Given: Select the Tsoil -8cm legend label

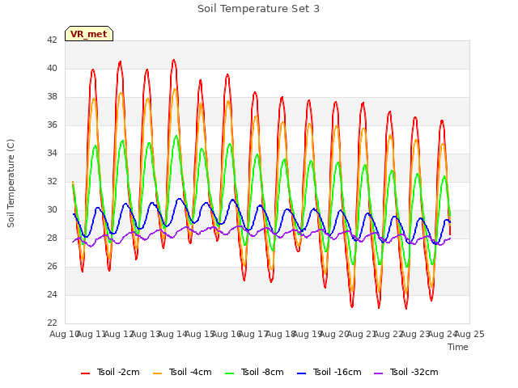Looking at the screenshot, I should pyautogui.click(x=262, y=372).
